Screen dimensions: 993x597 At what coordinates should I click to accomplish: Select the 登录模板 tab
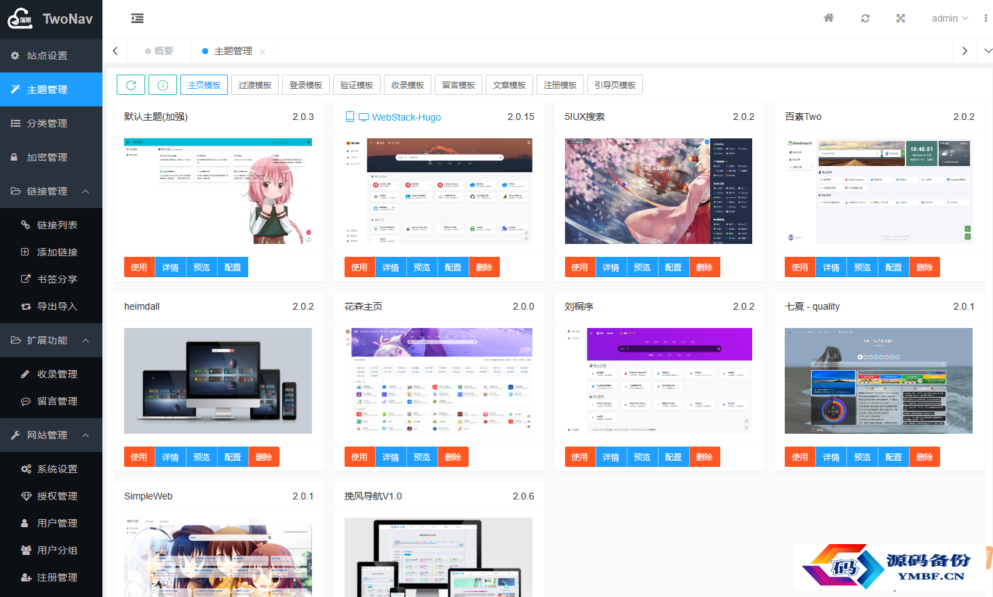[x=306, y=85]
